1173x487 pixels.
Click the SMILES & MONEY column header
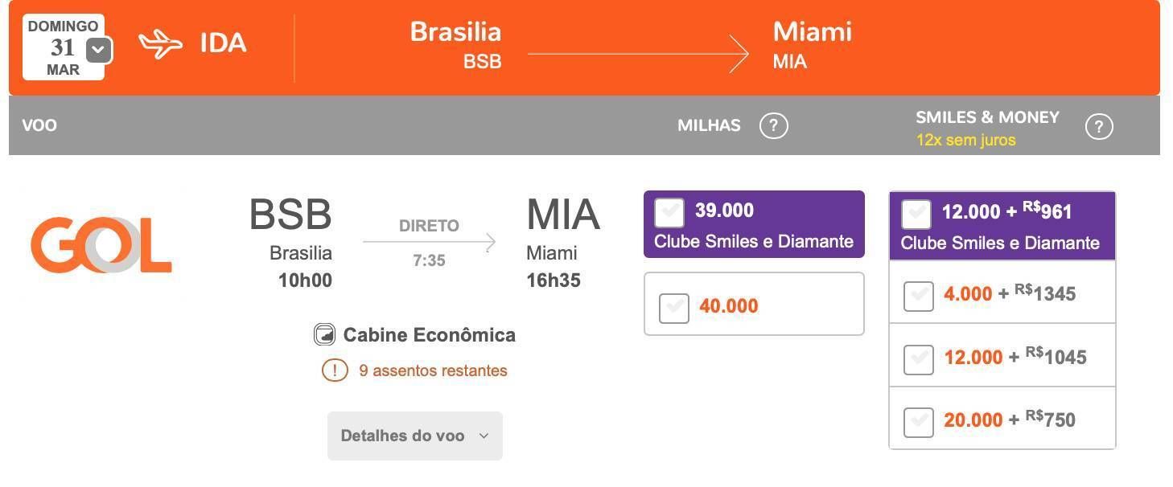click(x=987, y=117)
